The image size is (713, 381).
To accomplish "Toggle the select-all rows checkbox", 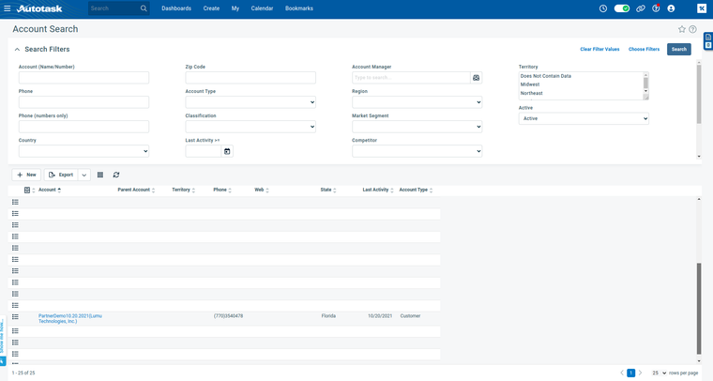I will coord(27,190).
